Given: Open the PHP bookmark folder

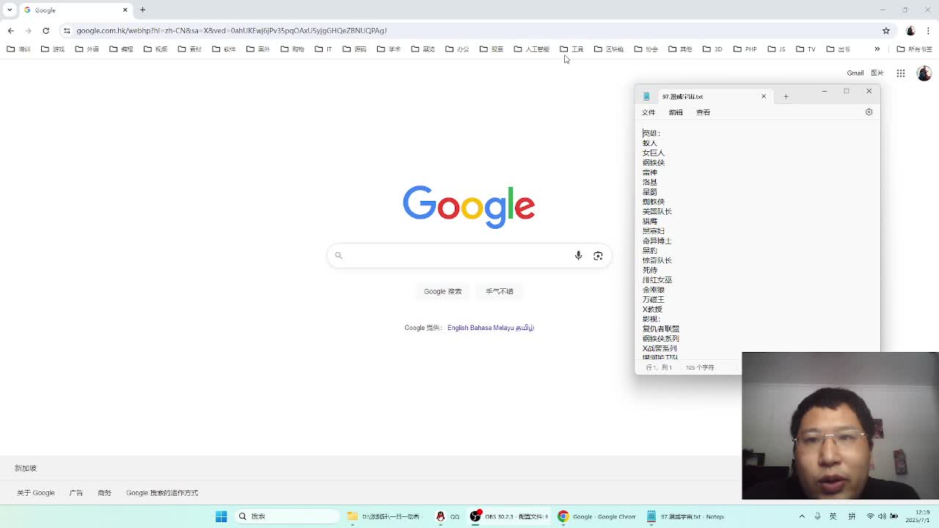Looking at the screenshot, I should point(745,49).
